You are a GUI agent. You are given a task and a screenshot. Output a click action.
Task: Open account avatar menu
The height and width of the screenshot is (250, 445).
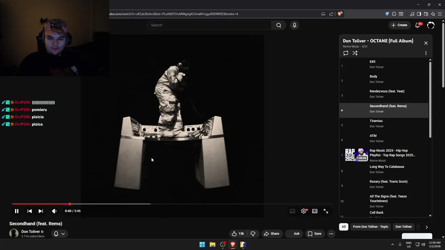pos(431,25)
